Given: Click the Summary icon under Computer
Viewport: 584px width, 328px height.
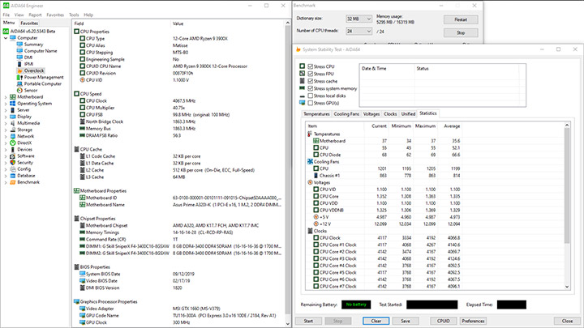Looking at the screenshot, I should 19,45.
